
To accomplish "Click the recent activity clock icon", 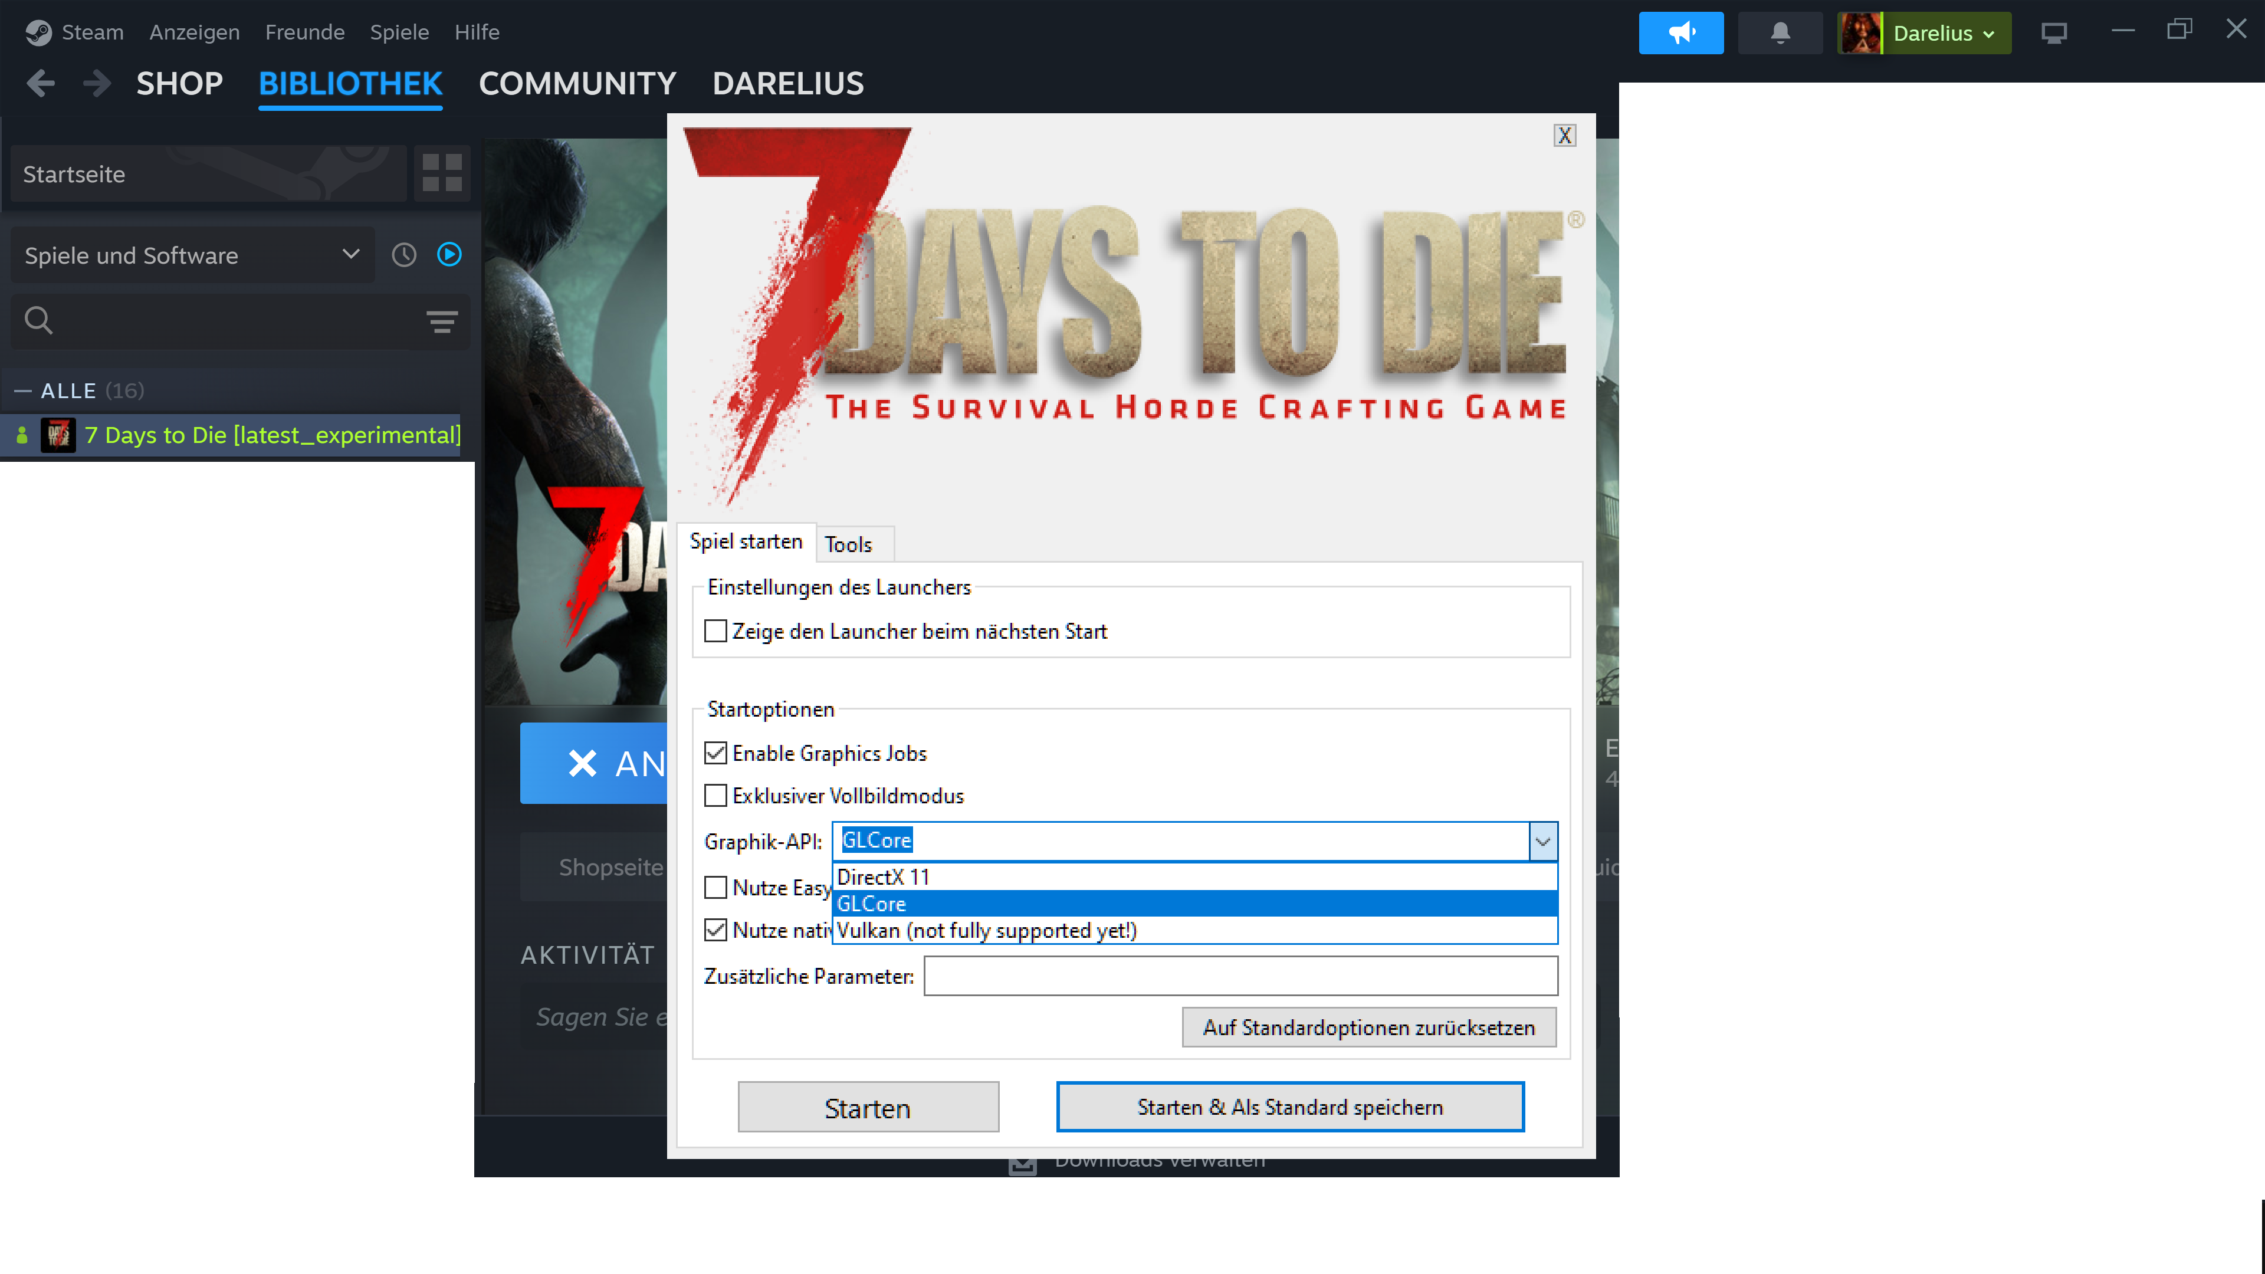I will click(x=403, y=255).
